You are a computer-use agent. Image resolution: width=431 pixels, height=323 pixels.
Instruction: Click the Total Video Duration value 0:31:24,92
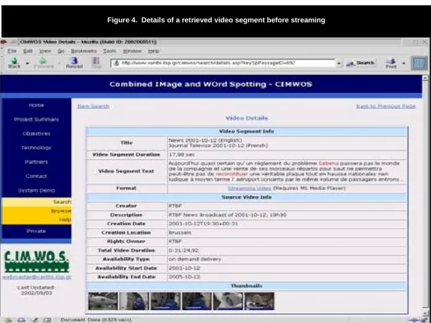click(183, 251)
